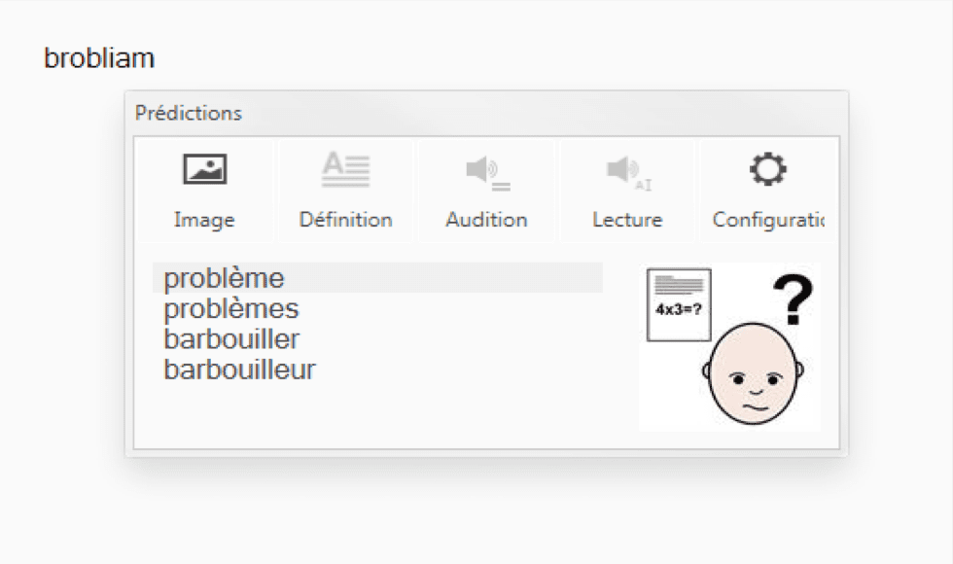
Task: Open Configuration with the gear icon
Action: click(x=768, y=167)
